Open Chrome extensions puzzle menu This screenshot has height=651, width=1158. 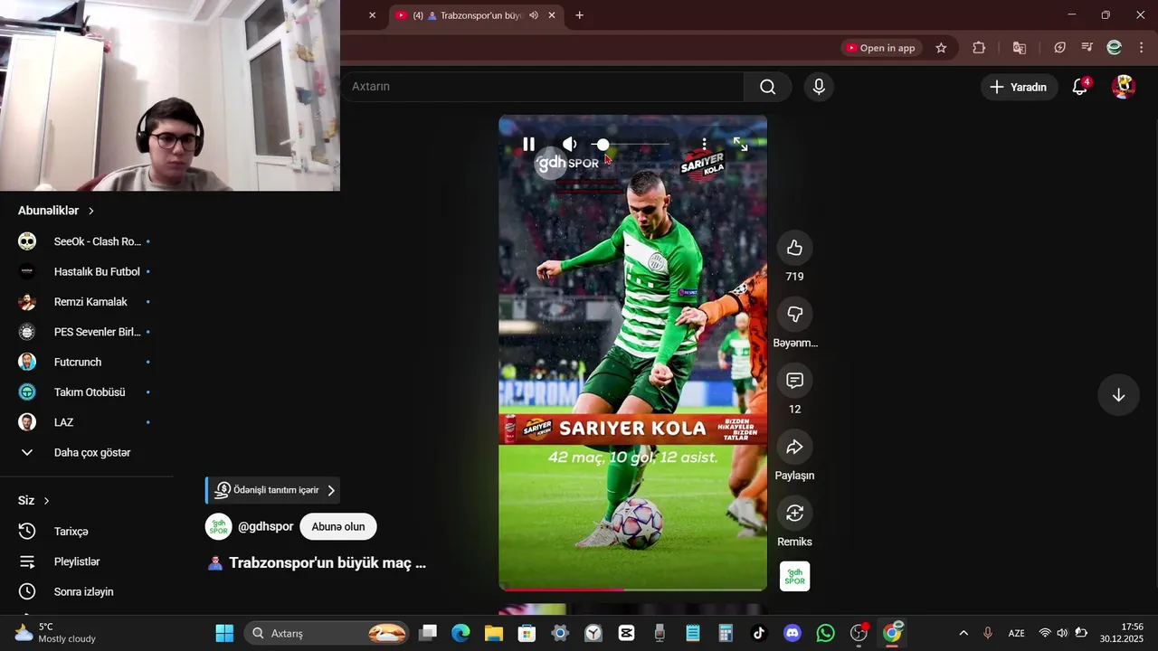point(979,48)
